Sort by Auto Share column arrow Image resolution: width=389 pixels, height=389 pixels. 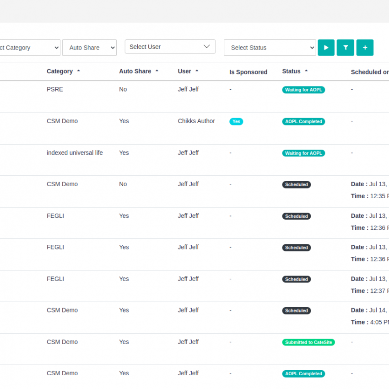(157, 71)
